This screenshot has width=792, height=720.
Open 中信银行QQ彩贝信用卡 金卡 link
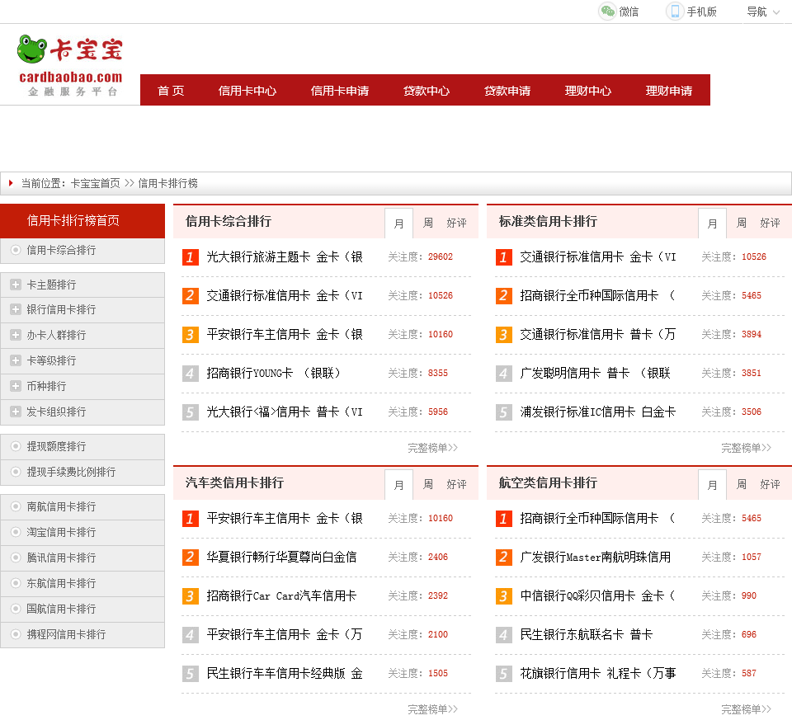point(597,595)
